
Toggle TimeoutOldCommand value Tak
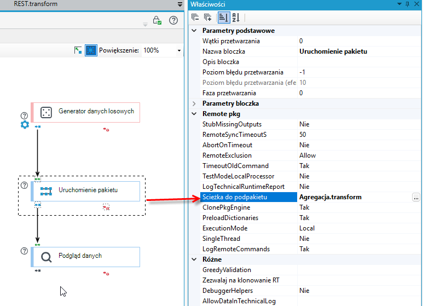point(359,166)
